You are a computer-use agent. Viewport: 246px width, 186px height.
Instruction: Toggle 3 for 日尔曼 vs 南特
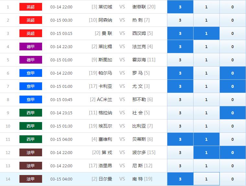point(180,179)
